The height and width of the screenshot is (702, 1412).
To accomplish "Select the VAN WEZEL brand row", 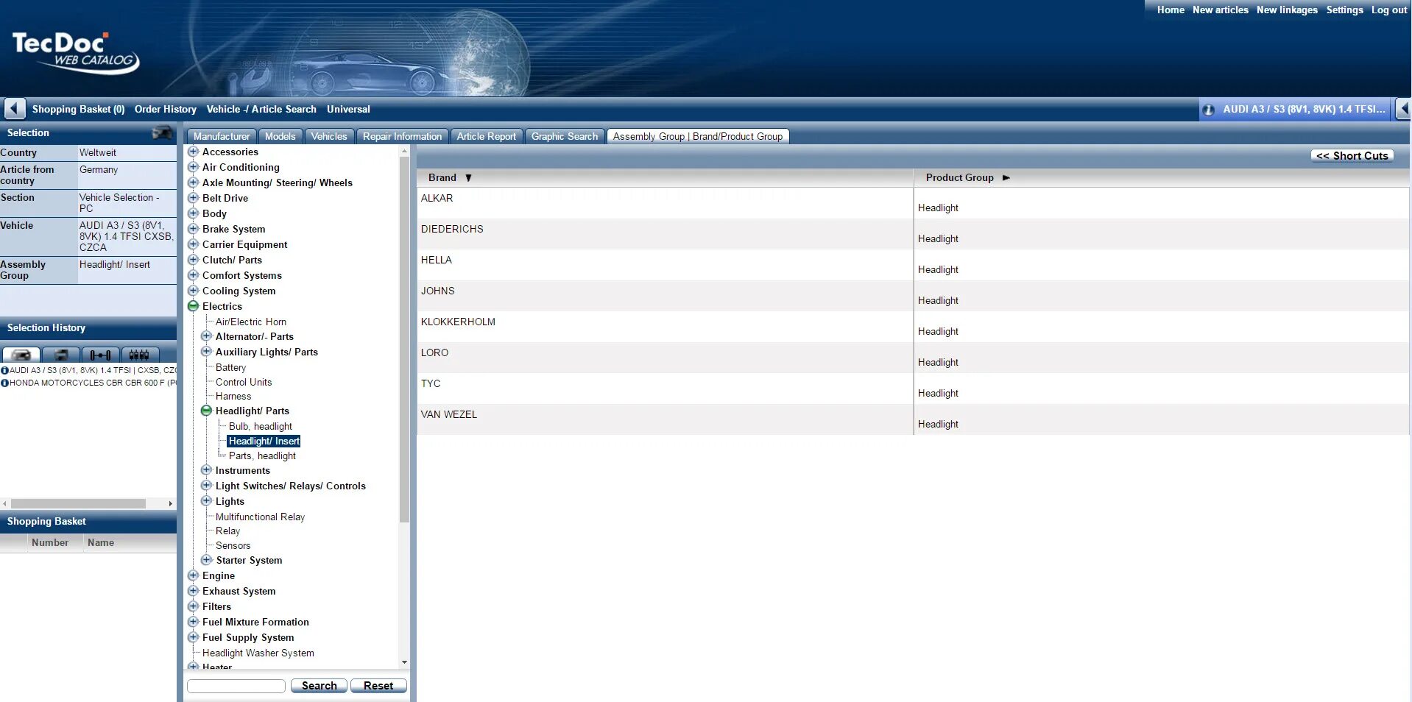I will pyautogui.click(x=666, y=419).
